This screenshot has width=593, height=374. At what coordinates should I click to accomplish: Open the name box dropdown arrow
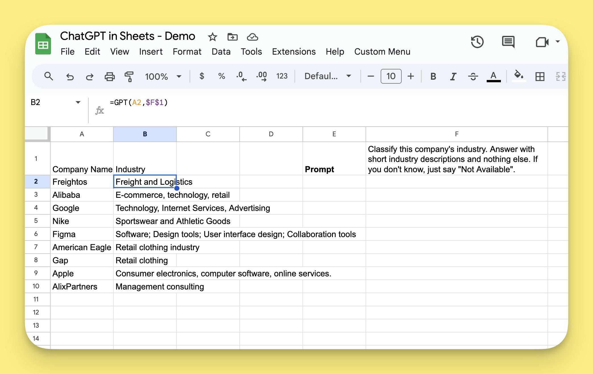[x=78, y=102]
